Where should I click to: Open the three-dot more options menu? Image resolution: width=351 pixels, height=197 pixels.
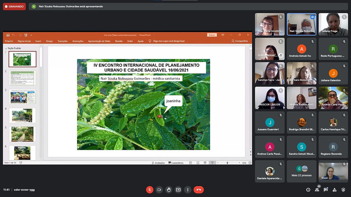[x=188, y=189]
